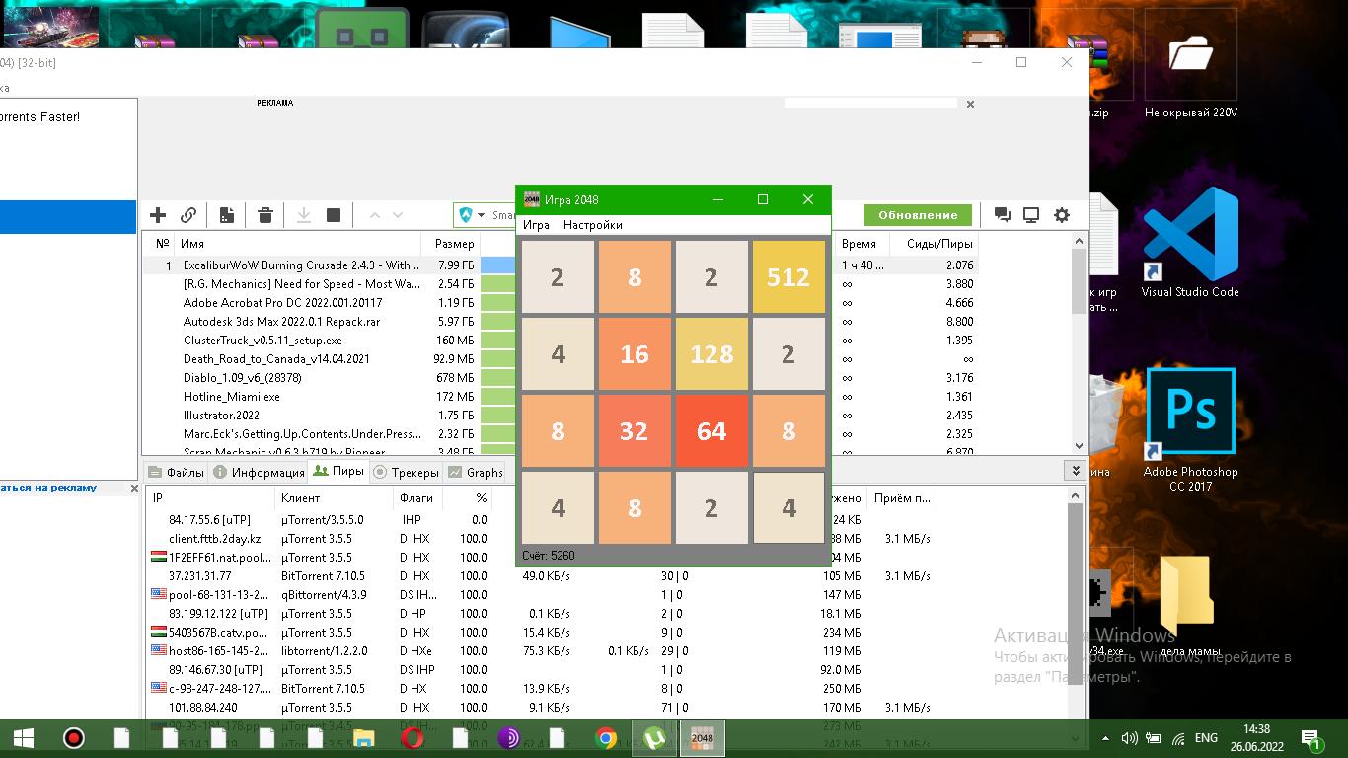1348x758 pixels.
Task: Select the Hotline_Miami.exe torrent row
Action: (x=232, y=397)
